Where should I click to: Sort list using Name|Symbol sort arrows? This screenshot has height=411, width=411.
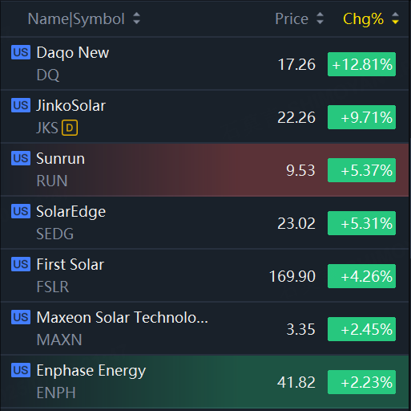[x=137, y=18]
